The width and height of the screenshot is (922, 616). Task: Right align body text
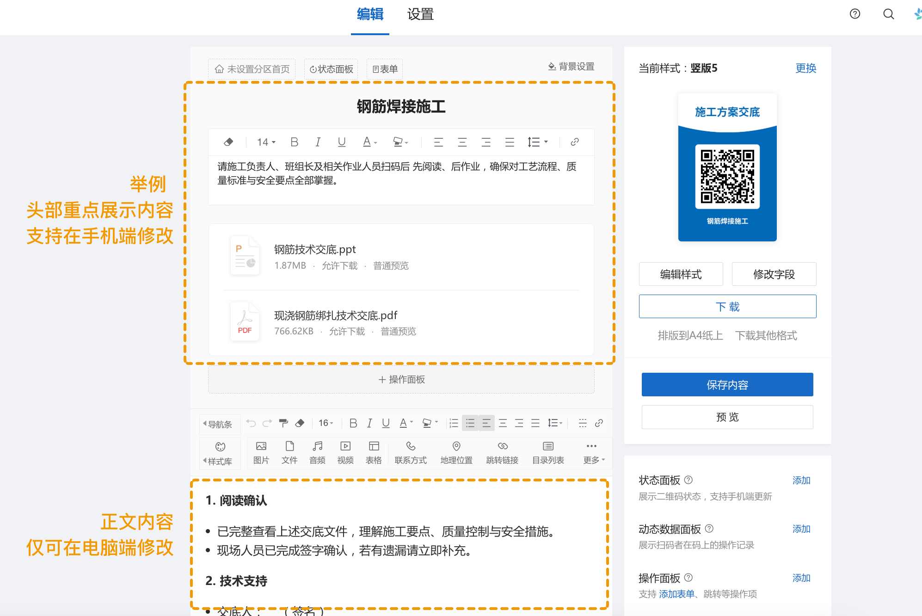[519, 423]
